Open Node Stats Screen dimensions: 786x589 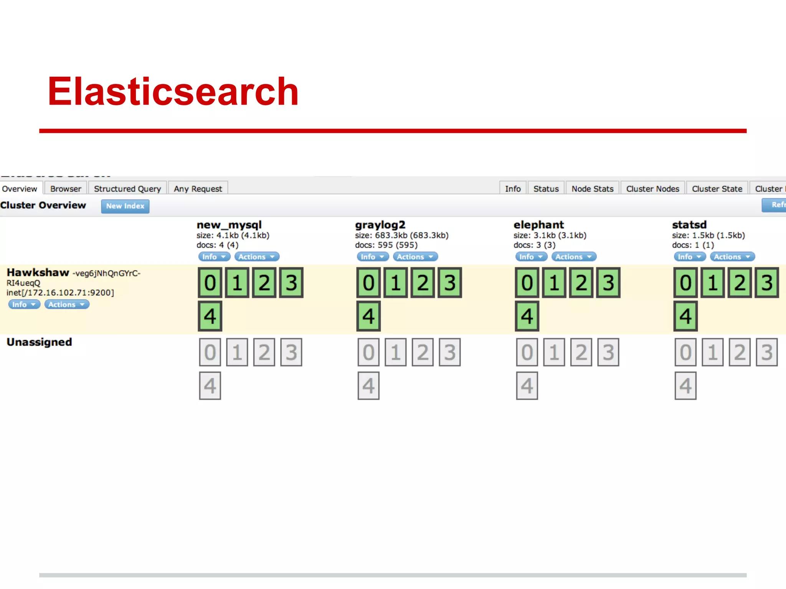pos(593,189)
